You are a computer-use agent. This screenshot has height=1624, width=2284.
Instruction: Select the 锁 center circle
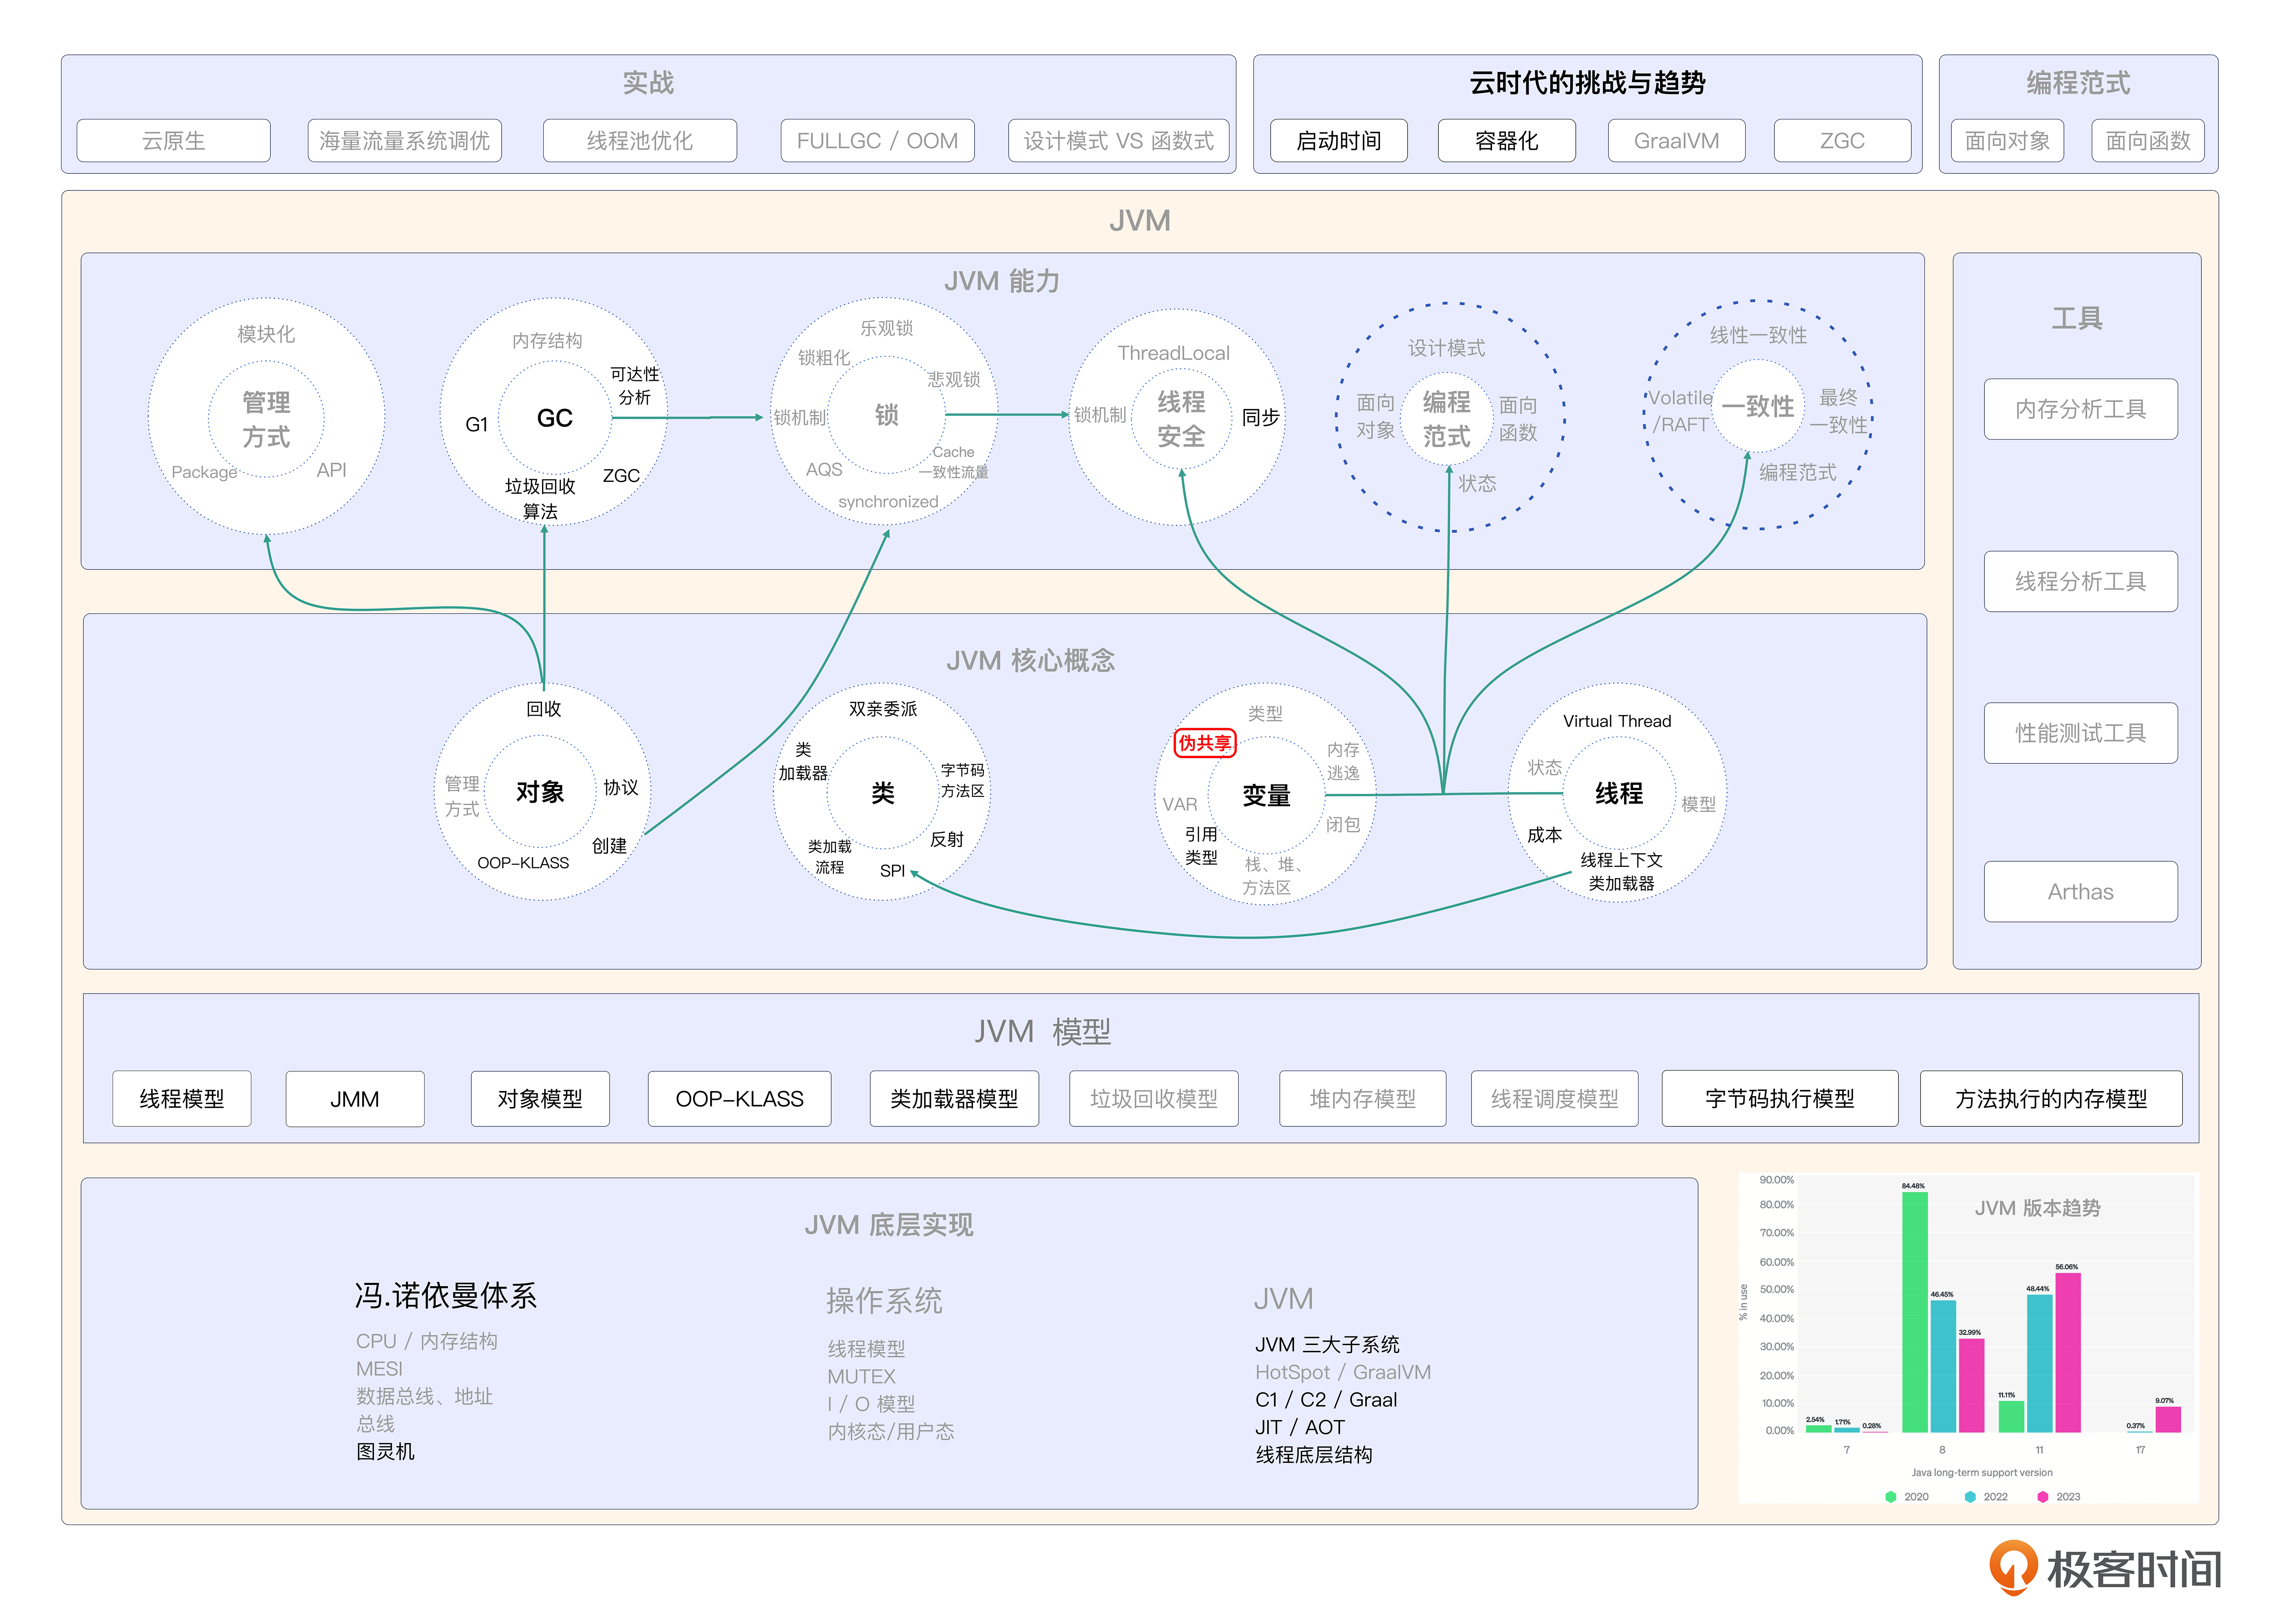(886, 415)
